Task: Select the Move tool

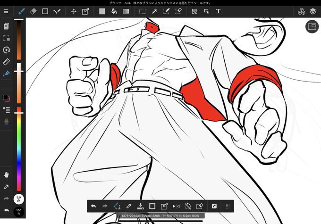Action: [x=74, y=11]
